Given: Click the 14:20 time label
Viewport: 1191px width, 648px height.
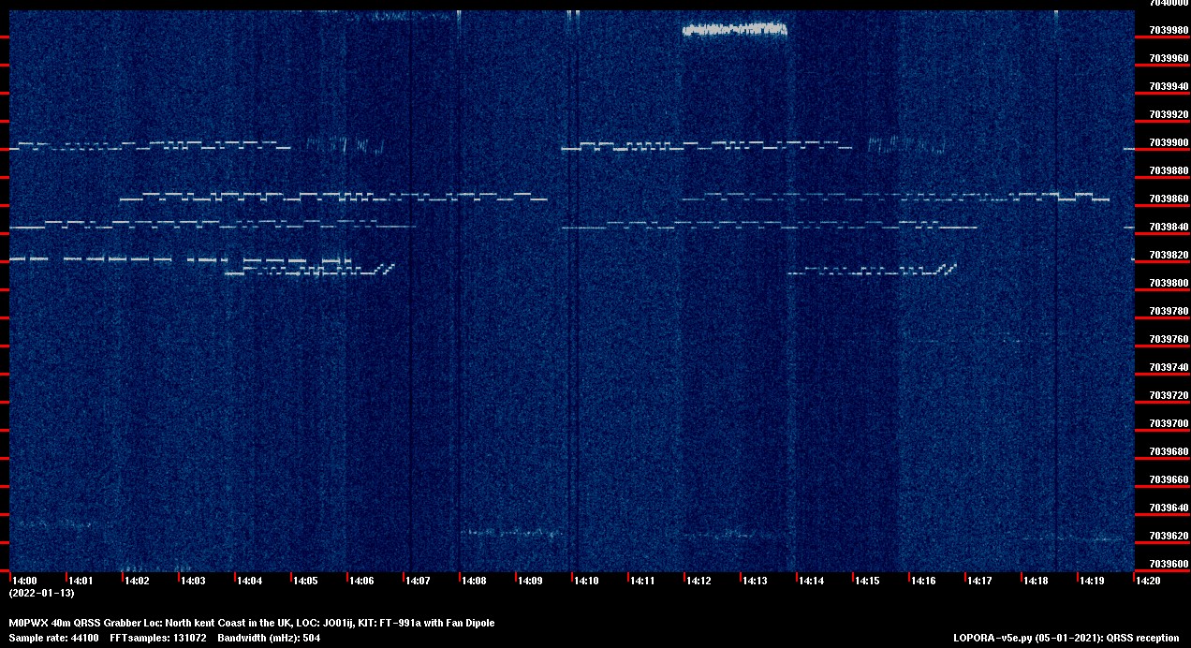Looking at the screenshot, I should click(1148, 582).
